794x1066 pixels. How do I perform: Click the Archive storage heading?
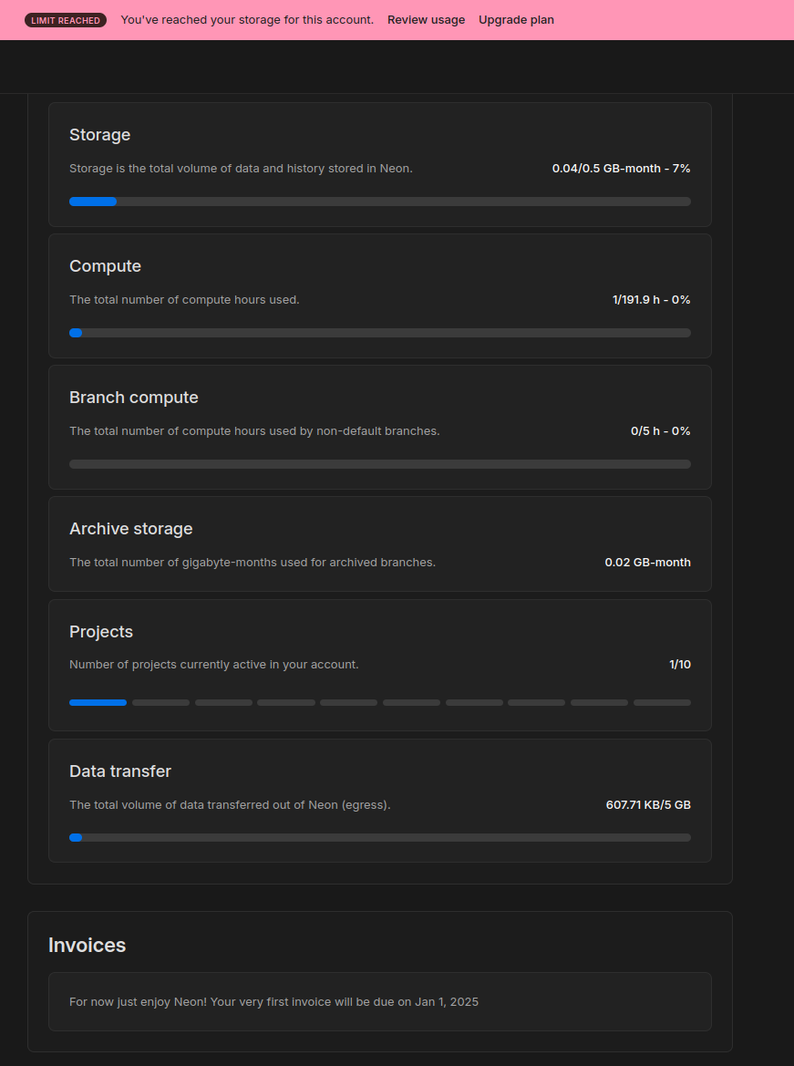pyautogui.click(x=130, y=529)
